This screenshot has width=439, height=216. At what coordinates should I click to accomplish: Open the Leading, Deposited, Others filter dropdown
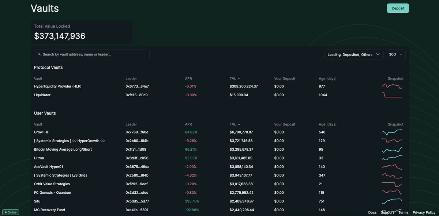353,54
